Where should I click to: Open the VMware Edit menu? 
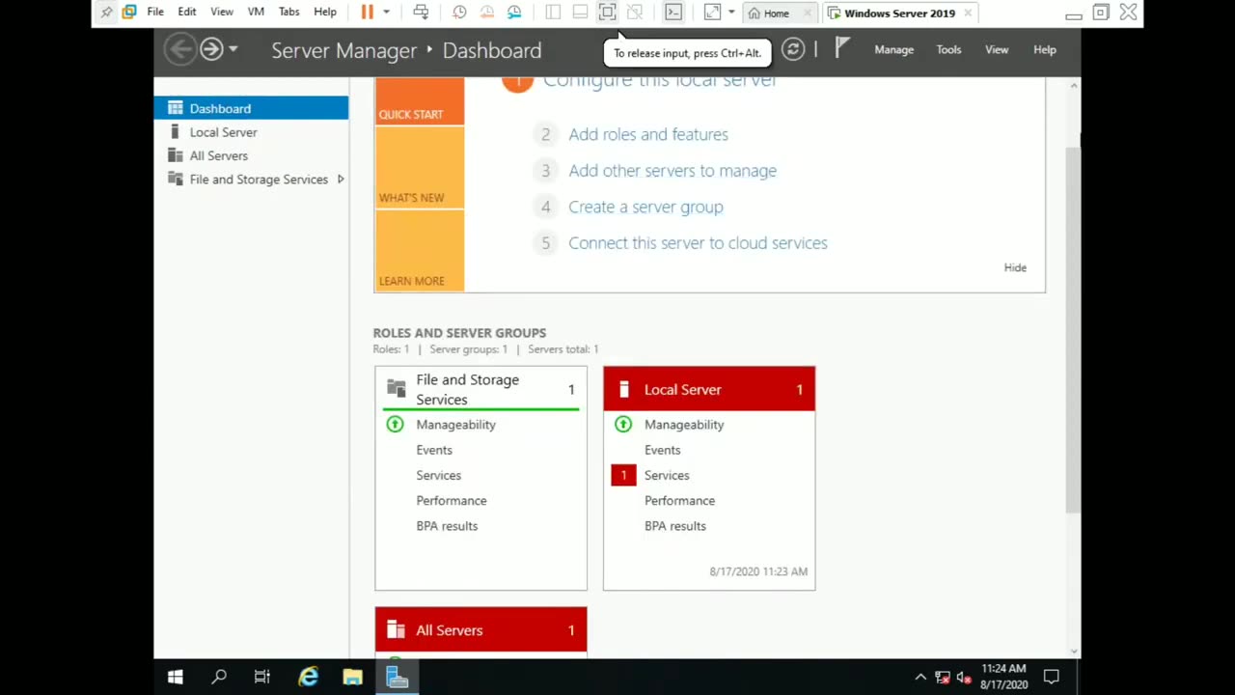187,12
